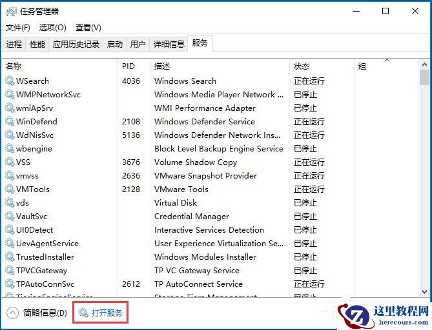Click the vmvss service gear icon
The height and width of the screenshot is (330, 432).
point(10,175)
